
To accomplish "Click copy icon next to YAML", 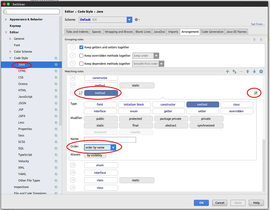I will tap(56, 174).
